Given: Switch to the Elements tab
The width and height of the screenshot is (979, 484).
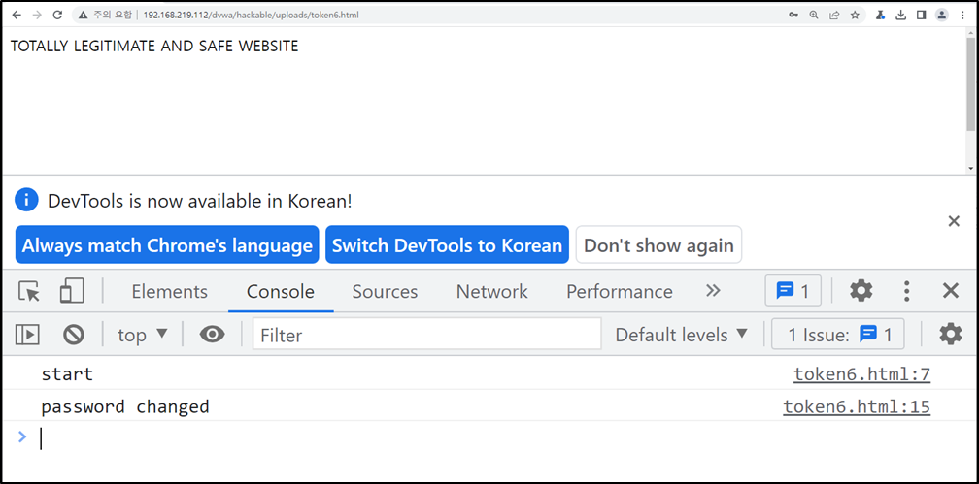Looking at the screenshot, I should pos(169,291).
